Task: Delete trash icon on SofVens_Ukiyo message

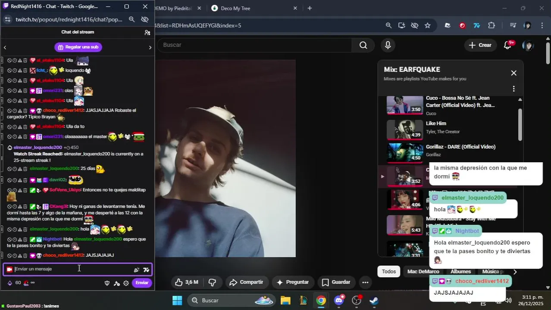Action: 25,190
